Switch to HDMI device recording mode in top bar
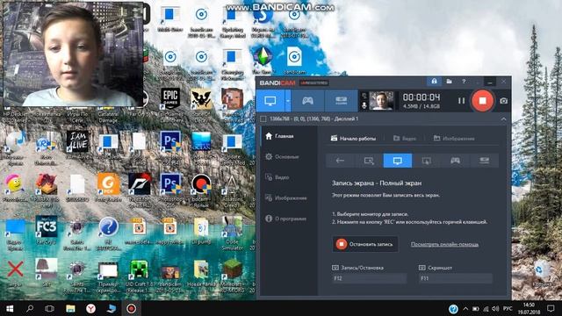Image resolution: width=562 pixels, height=316 pixels. [x=341, y=101]
